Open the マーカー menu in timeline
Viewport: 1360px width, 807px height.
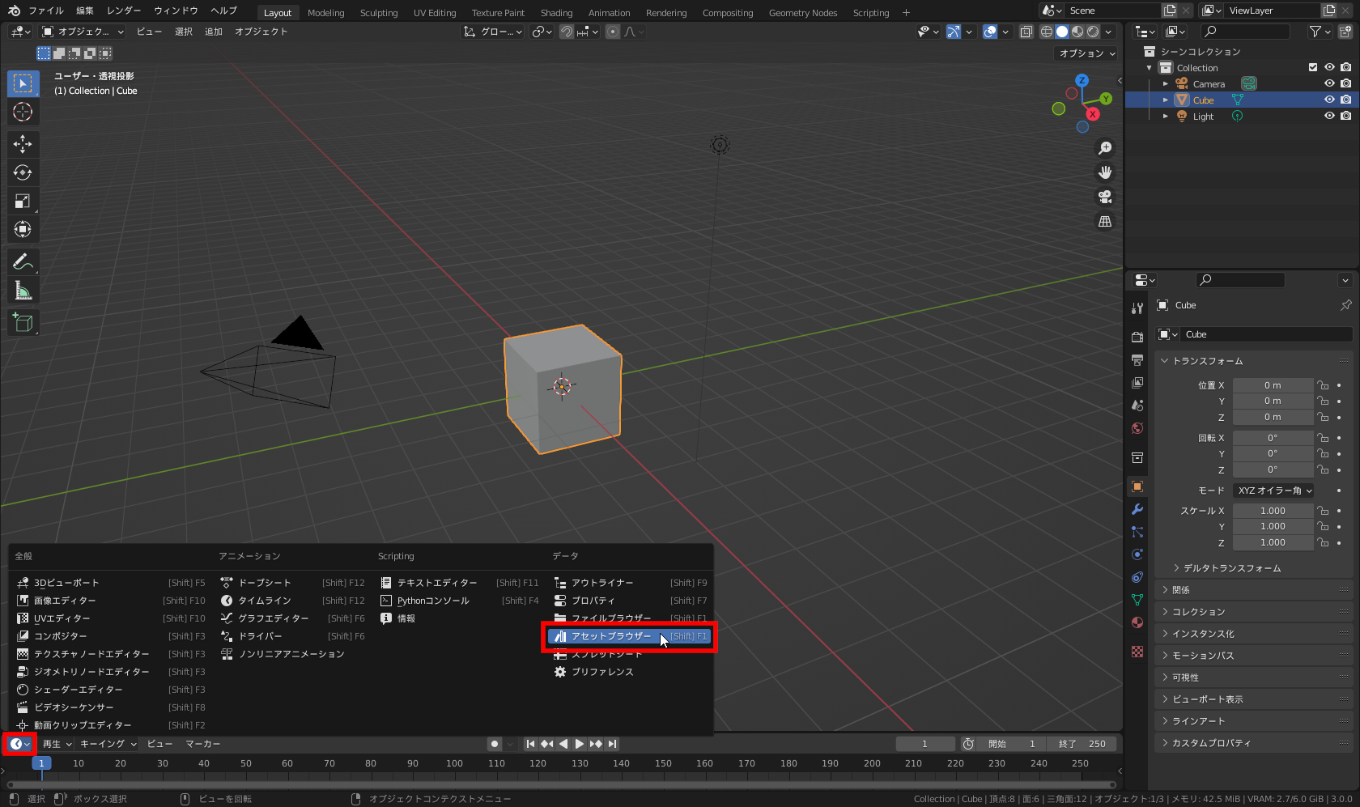202,744
